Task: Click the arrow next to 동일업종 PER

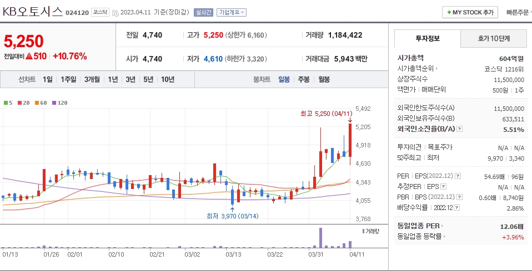Action: [443, 226]
